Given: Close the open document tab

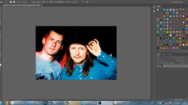Looking at the screenshot, I should 42,5.
